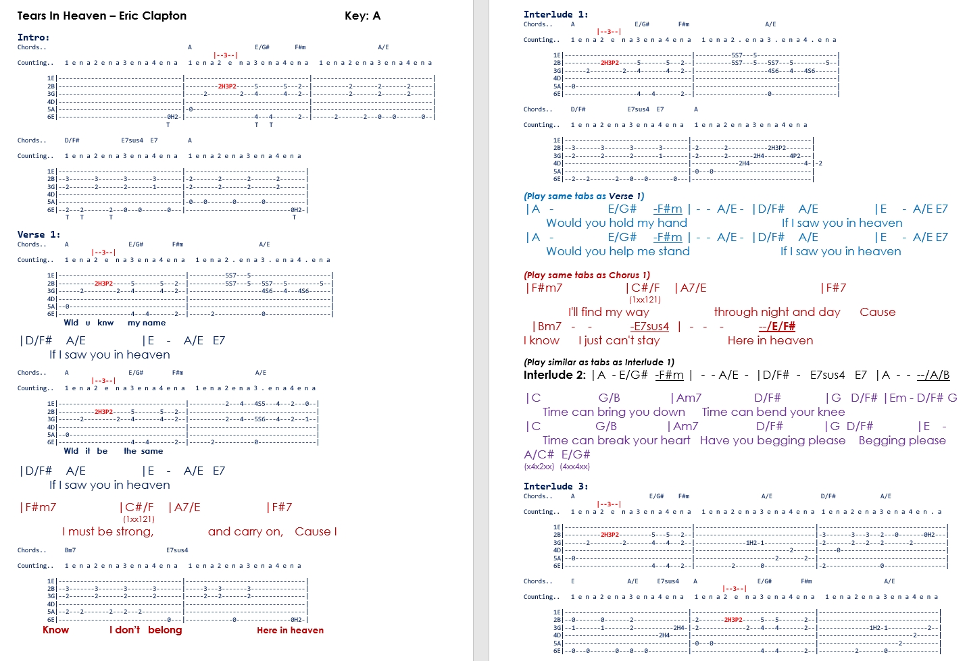Image resolution: width=967 pixels, height=661 pixels.
Task: Click the fingering "(x4x2xx)"
Action: pos(539,467)
